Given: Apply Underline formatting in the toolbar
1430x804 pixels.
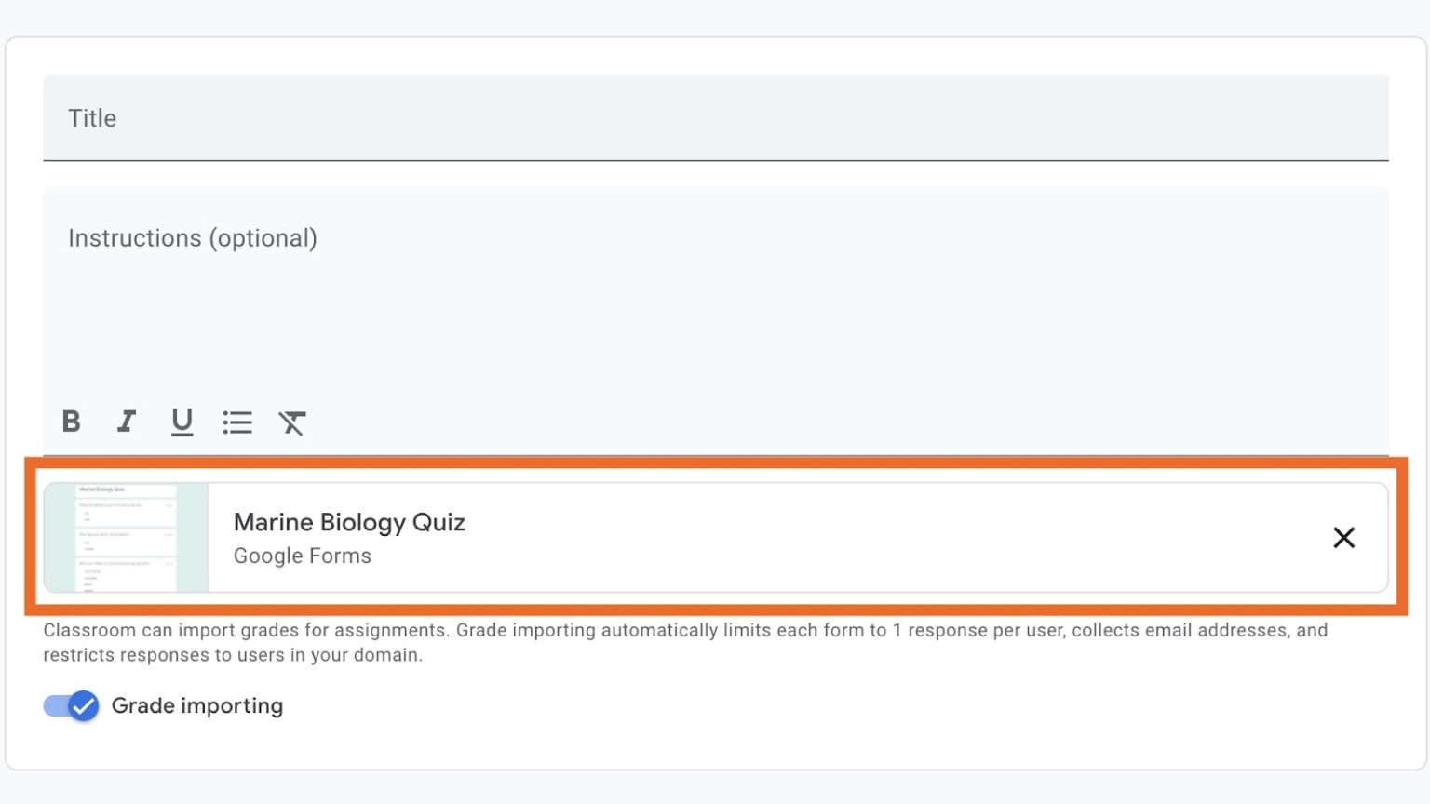Looking at the screenshot, I should tap(182, 422).
